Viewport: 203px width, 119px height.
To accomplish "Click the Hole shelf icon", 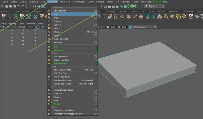I will tap(141, 16).
